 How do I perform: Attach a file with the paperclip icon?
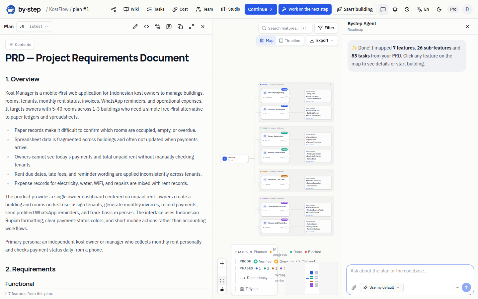tap(354, 287)
